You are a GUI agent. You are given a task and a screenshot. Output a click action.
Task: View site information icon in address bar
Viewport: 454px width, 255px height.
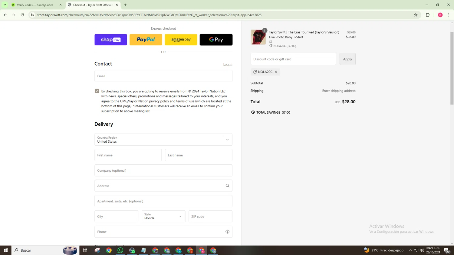coord(32,15)
